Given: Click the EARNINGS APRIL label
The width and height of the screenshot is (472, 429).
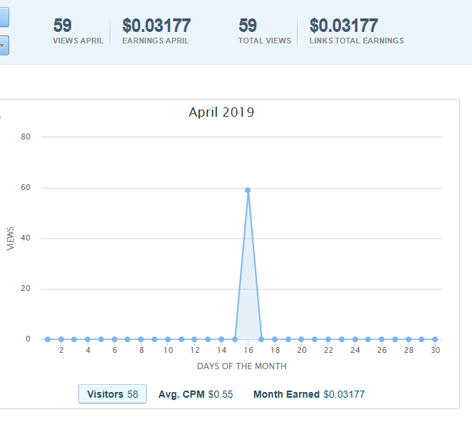Looking at the screenshot, I should tap(156, 41).
